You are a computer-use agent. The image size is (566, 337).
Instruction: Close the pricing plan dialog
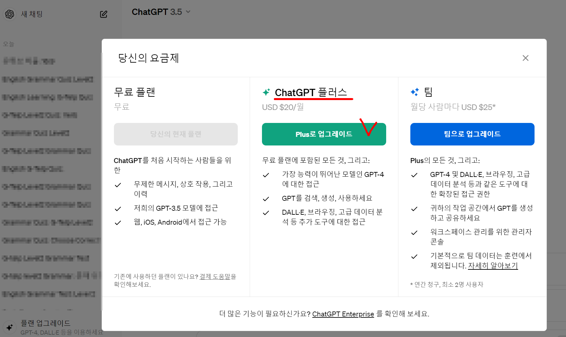[525, 58]
